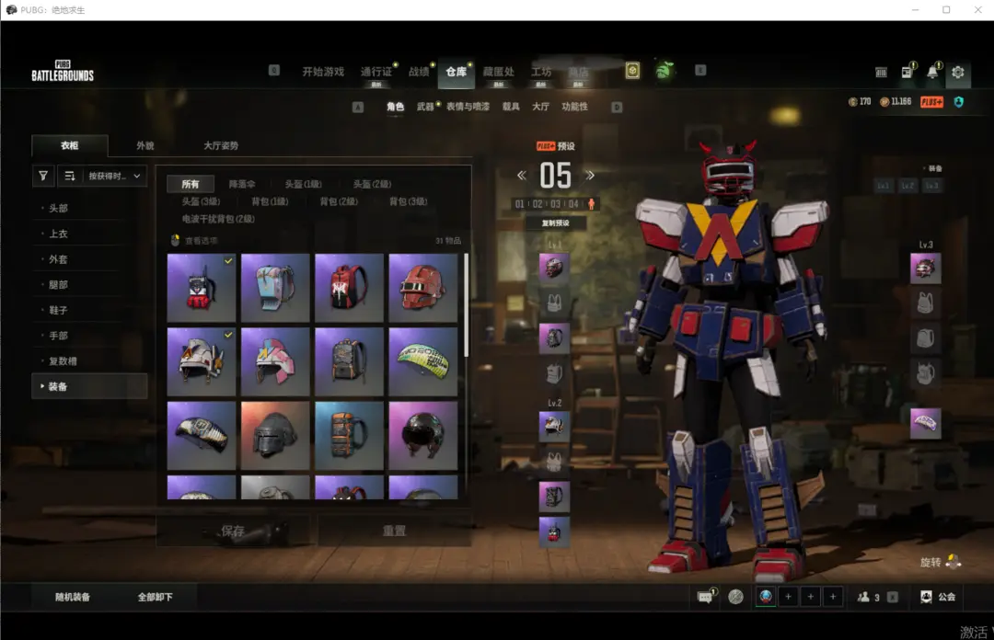Filter by 电波干扰背包 (2级) items

pyautogui.click(x=218, y=219)
